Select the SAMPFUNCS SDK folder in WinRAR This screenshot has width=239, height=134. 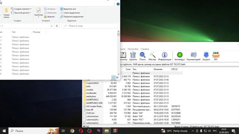(94, 103)
